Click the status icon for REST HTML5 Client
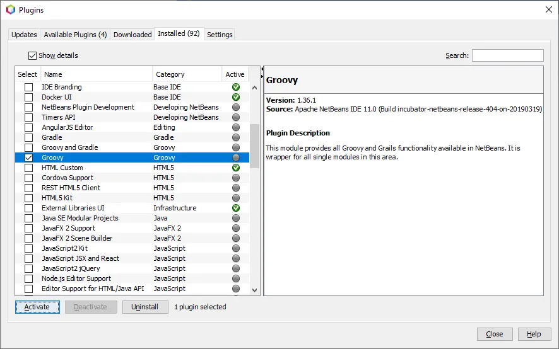Image resolution: width=559 pixels, height=349 pixels. click(x=235, y=188)
